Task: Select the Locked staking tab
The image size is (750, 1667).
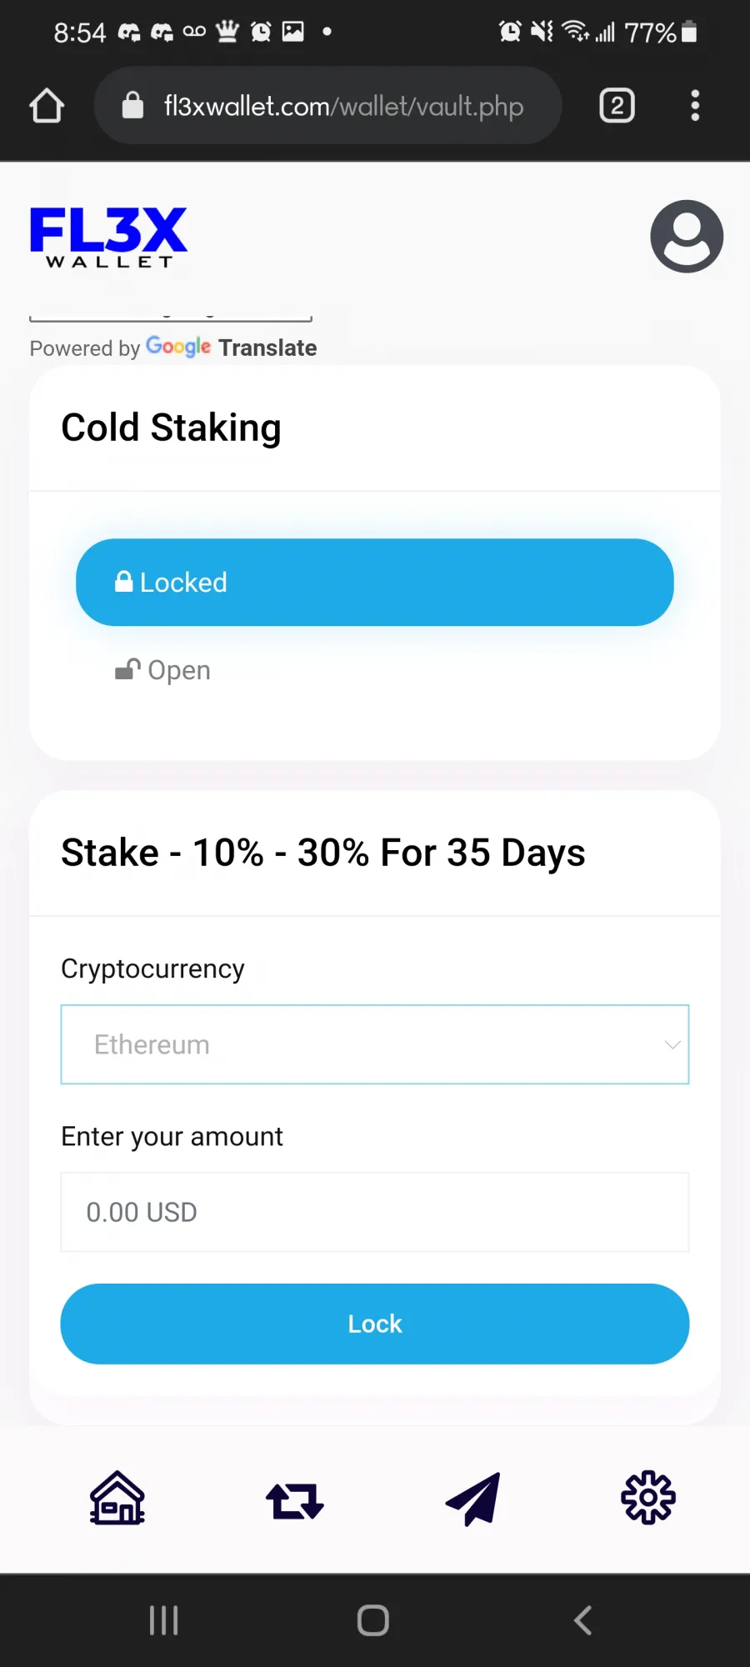Action: [x=375, y=582]
